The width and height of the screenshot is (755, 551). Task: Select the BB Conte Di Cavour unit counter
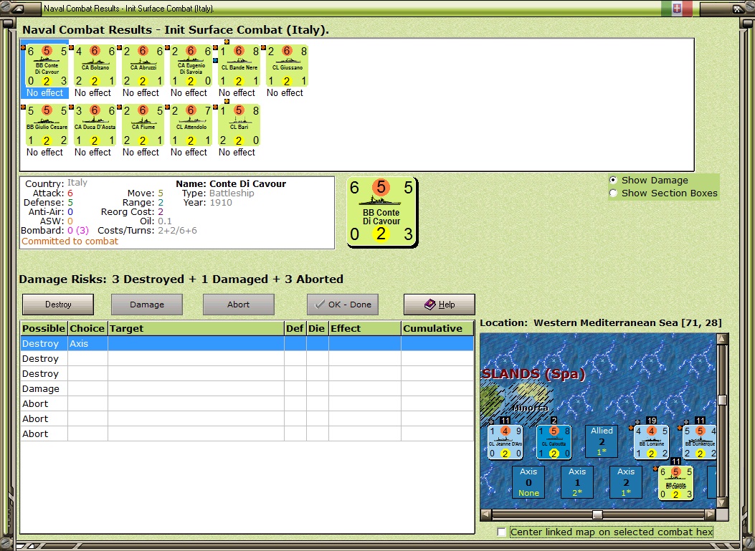pyautogui.click(x=47, y=65)
